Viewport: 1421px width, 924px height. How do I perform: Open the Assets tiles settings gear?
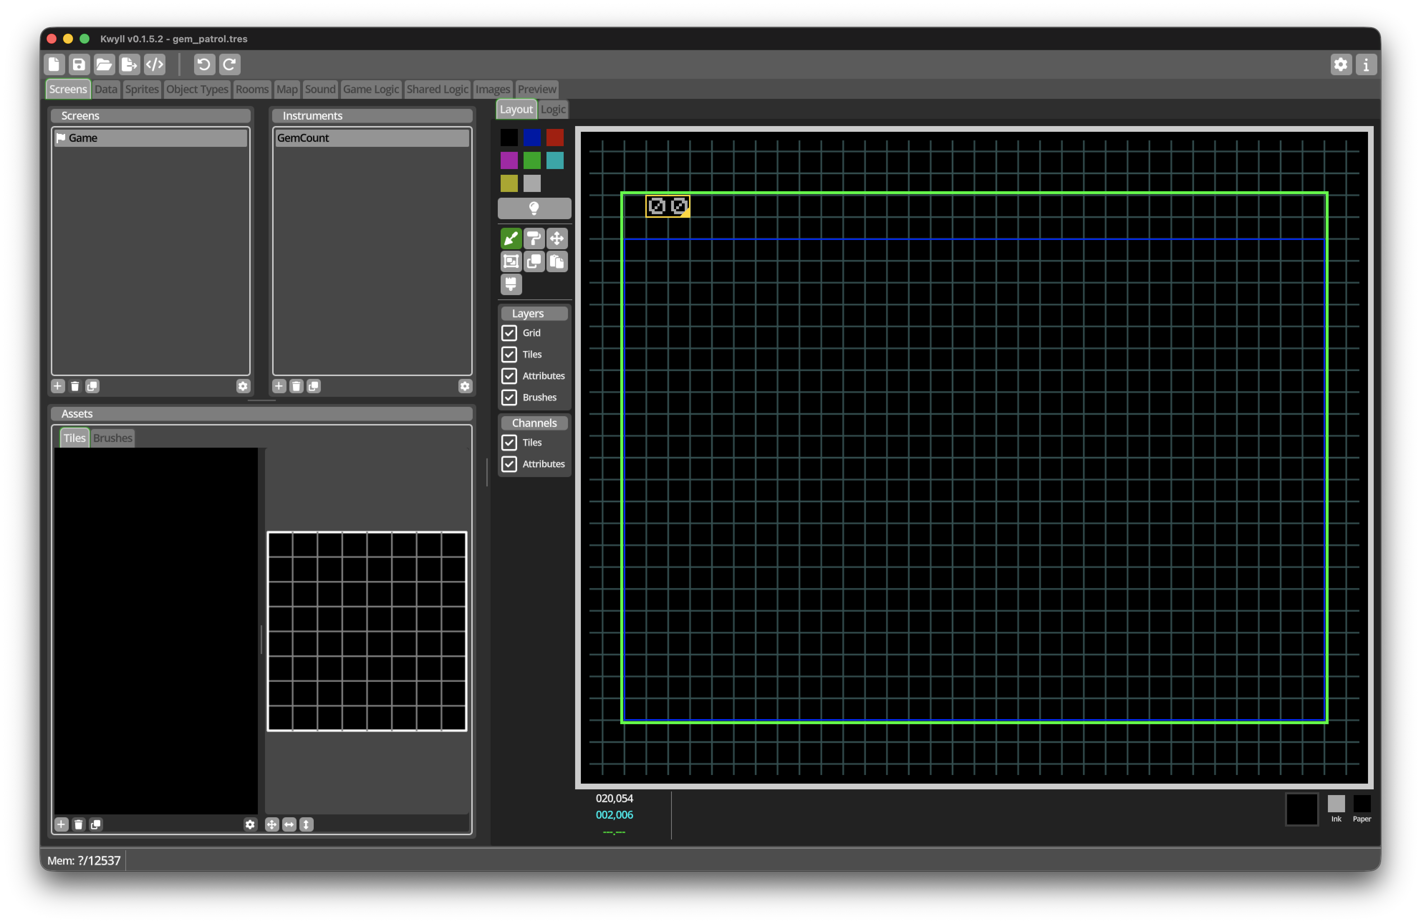coord(250,825)
